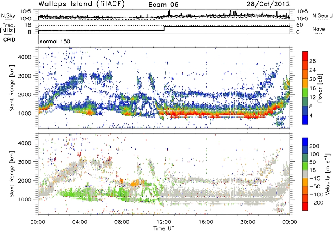Select the '16:00' time axis label
The height and width of the screenshot is (231, 335).
pyautogui.click(x=206, y=222)
